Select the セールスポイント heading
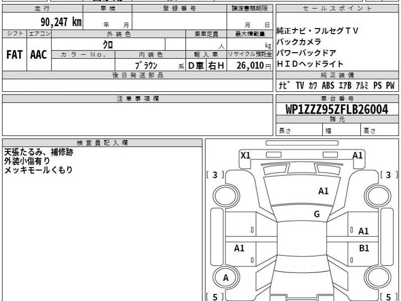Viewport: 401px width, 301px height. tap(337, 9)
